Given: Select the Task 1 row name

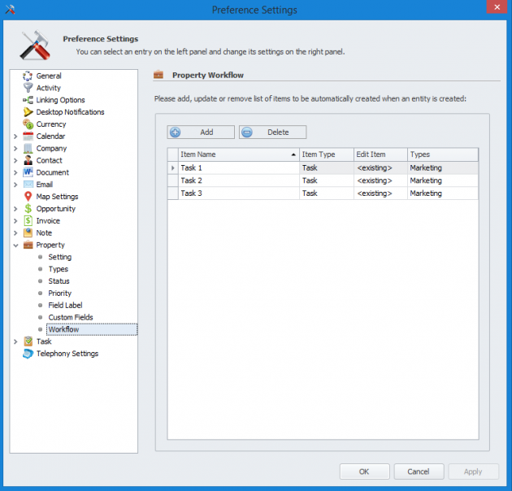Looking at the screenshot, I should [191, 168].
